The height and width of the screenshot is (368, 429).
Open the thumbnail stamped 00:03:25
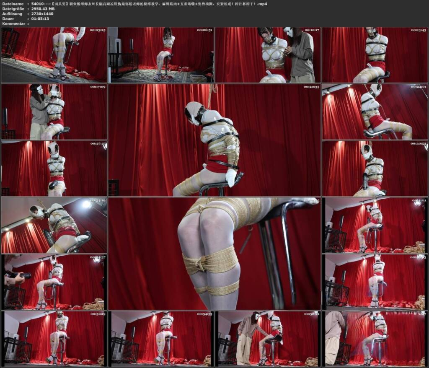(54, 55)
